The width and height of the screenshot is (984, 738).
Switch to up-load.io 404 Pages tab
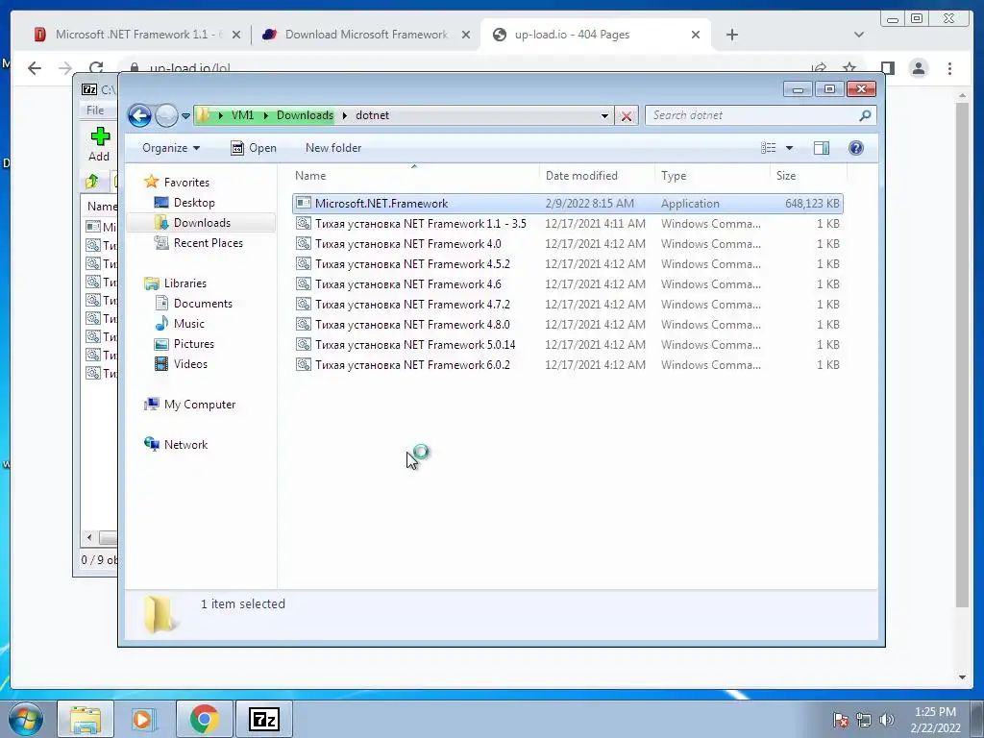tap(595, 35)
